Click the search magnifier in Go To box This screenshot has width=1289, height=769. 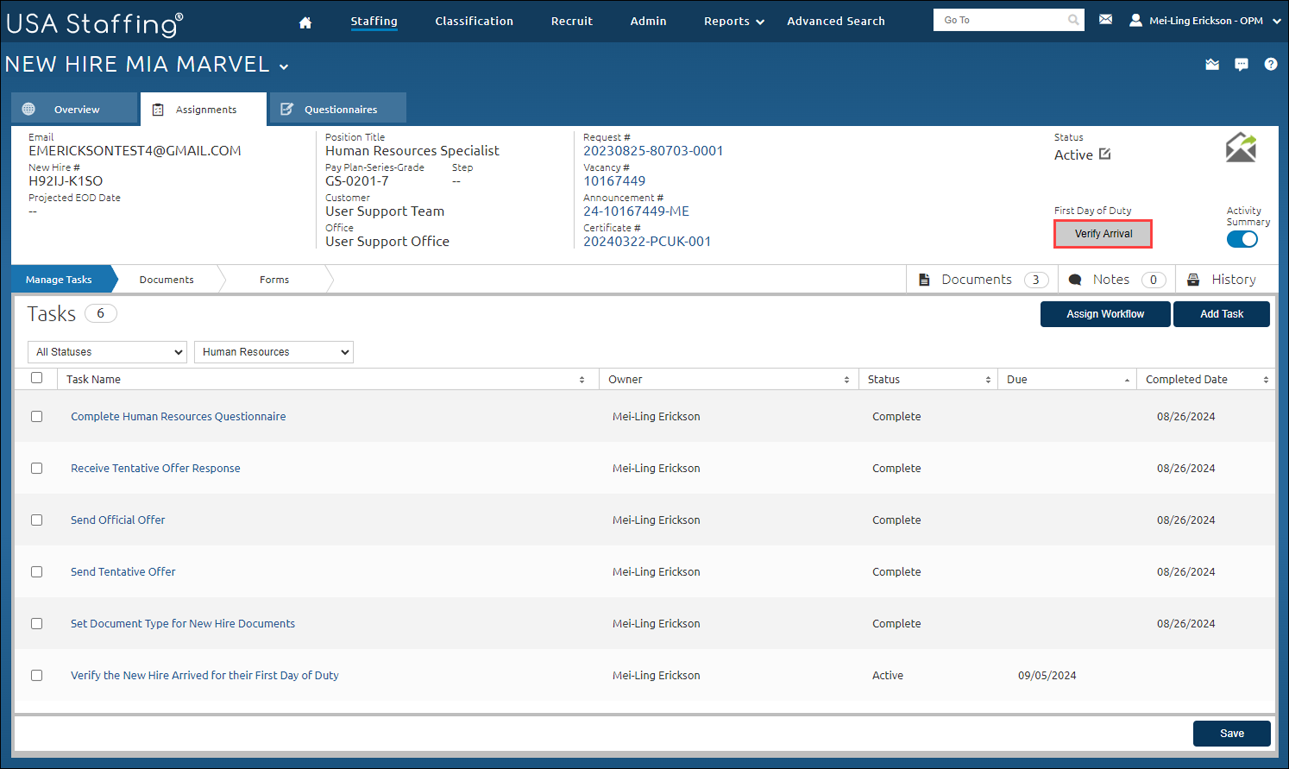pos(1073,20)
